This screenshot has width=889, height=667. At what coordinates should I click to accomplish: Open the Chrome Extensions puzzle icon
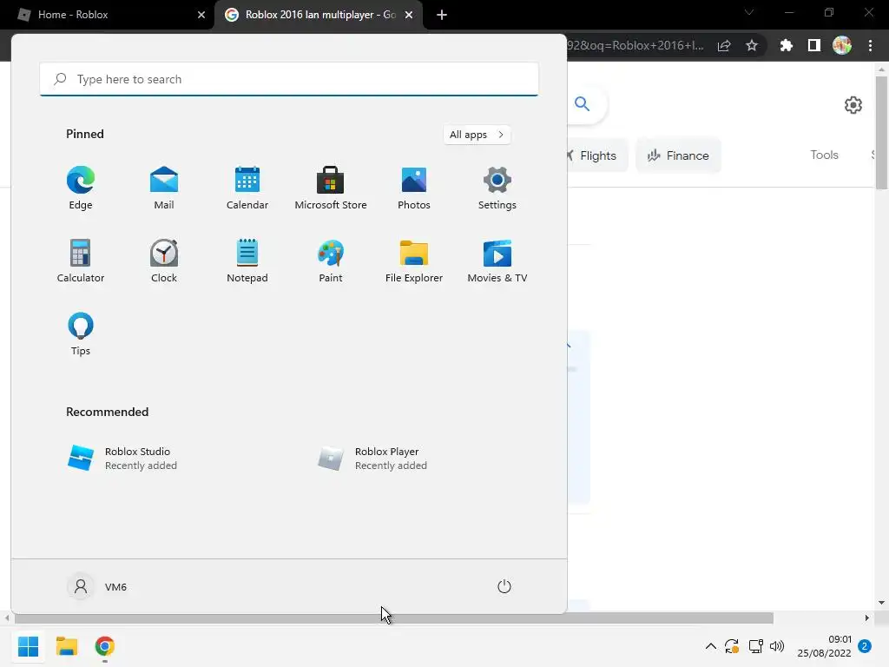(x=786, y=45)
